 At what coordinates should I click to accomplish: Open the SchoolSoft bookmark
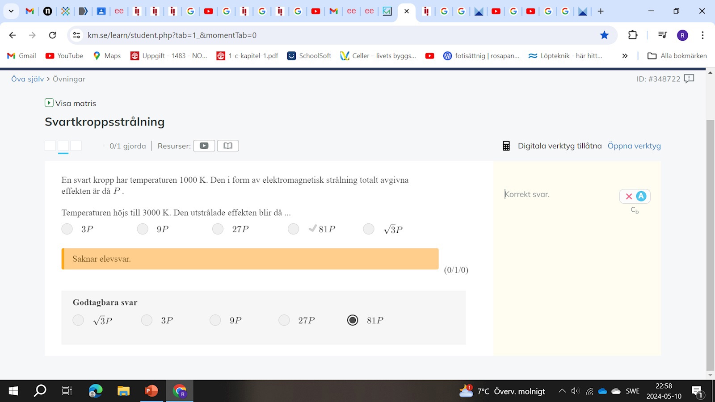click(309, 56)
